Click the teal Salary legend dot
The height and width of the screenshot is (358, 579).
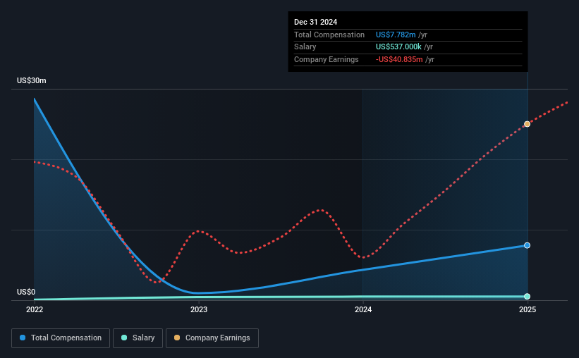[124, 338]
